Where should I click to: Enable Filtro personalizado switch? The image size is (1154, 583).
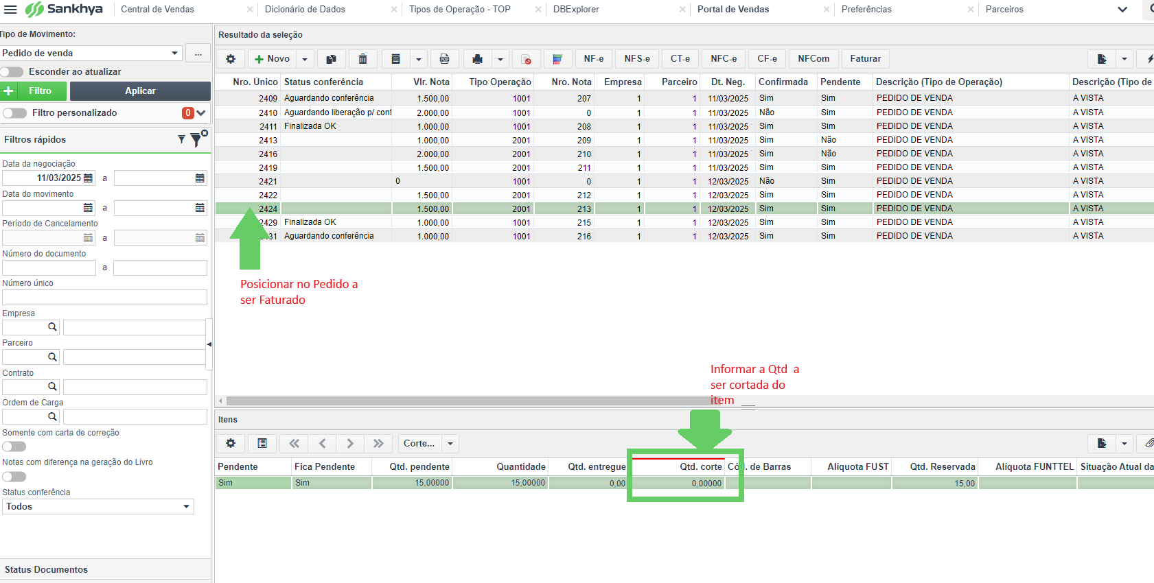14,113
